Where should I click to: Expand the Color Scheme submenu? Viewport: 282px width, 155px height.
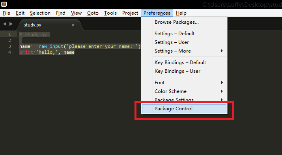tap(184, 91)
